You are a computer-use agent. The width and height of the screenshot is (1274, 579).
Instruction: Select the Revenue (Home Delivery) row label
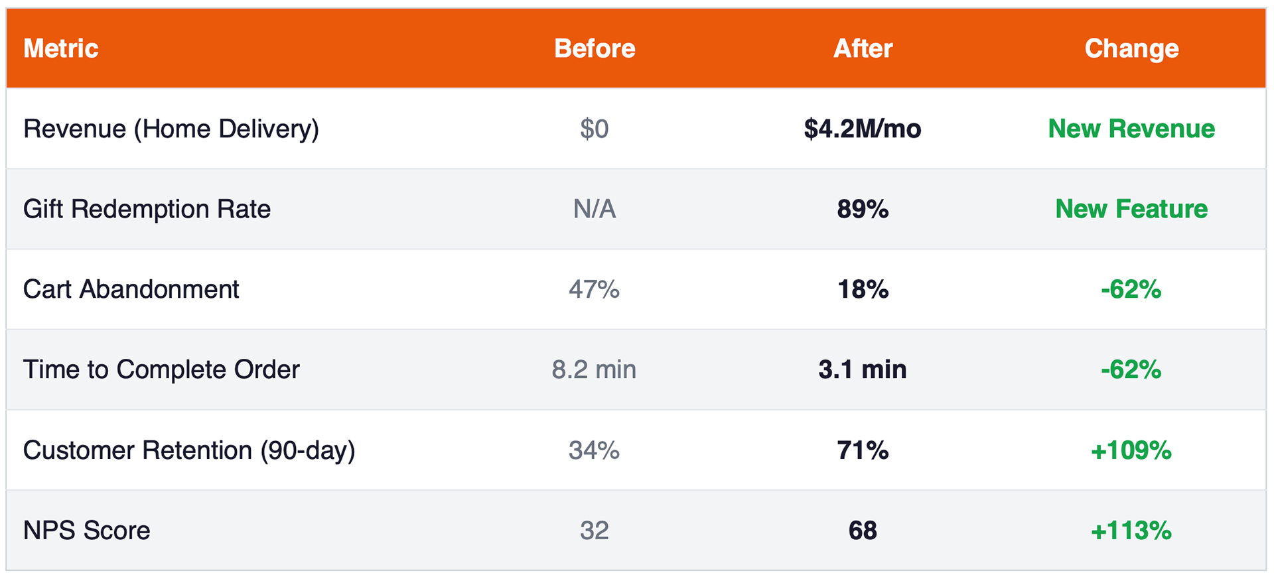click(x=171, y=129)
